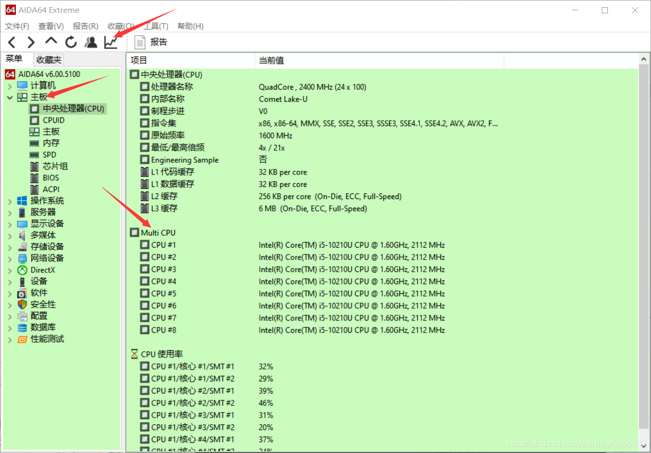
Task: Expand the 计算机 node arrow
Action: click(10, 86)
